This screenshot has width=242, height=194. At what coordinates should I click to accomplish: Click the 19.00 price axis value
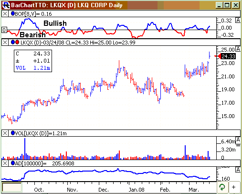[228, 89]
